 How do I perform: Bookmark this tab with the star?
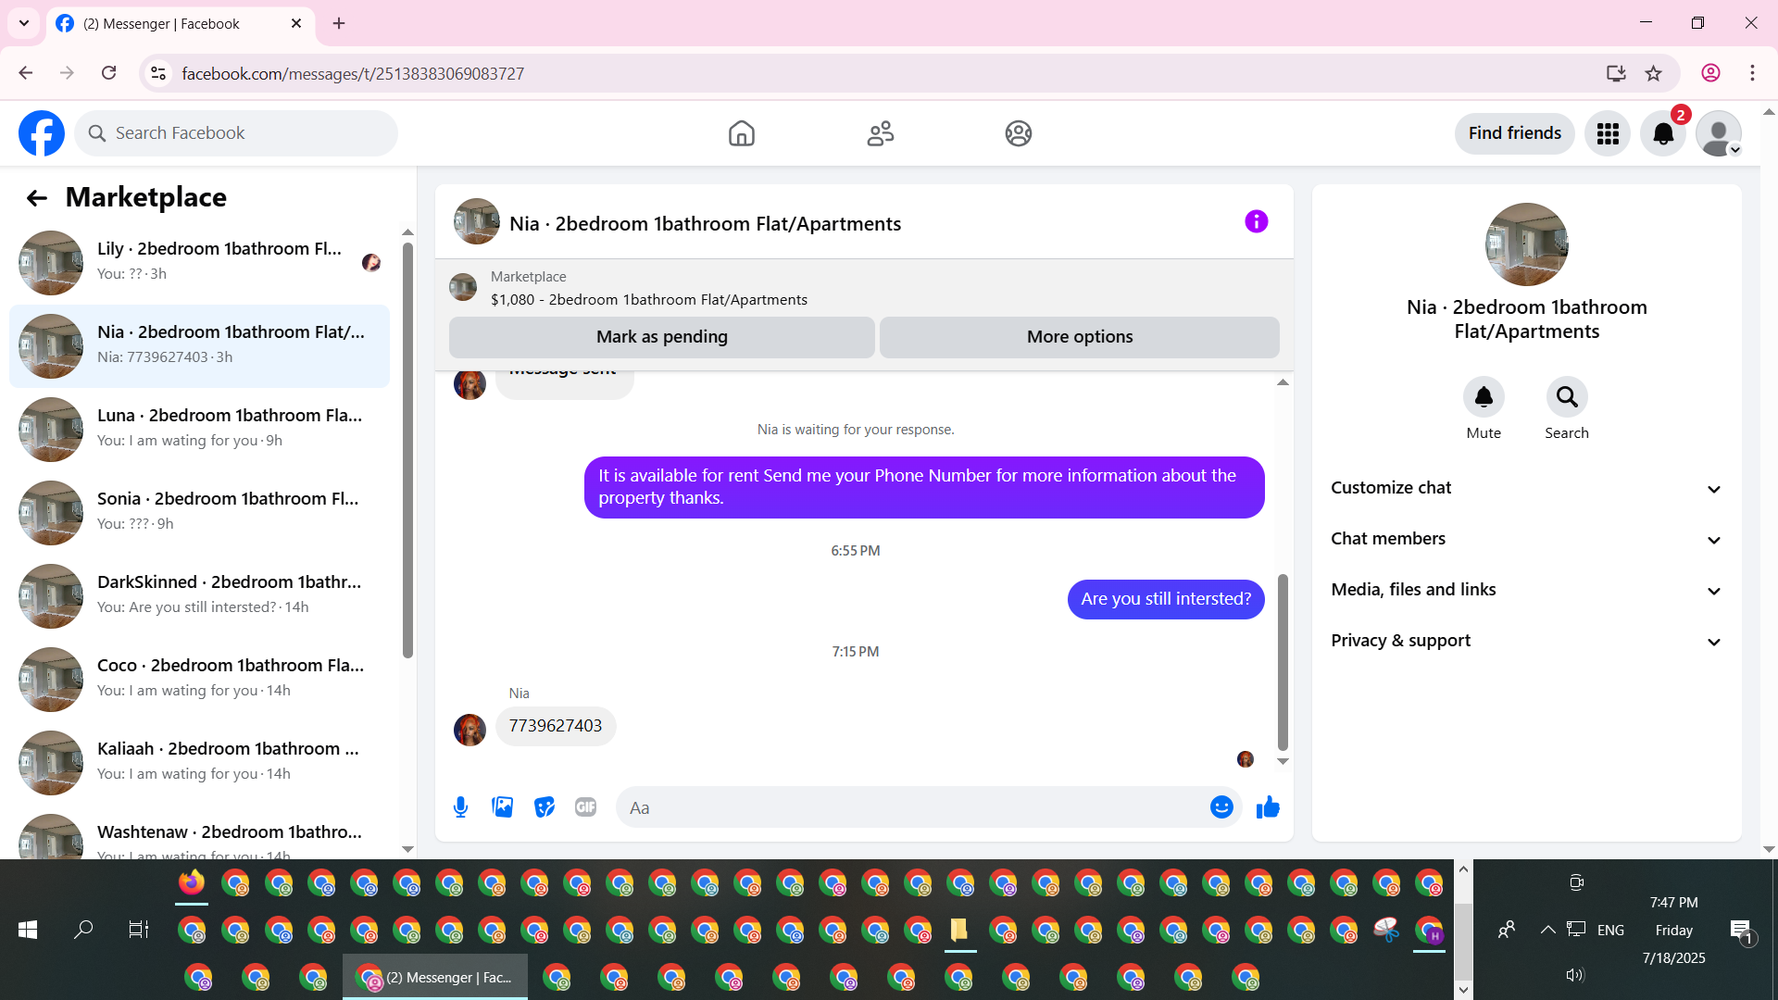click(1653, 73)
